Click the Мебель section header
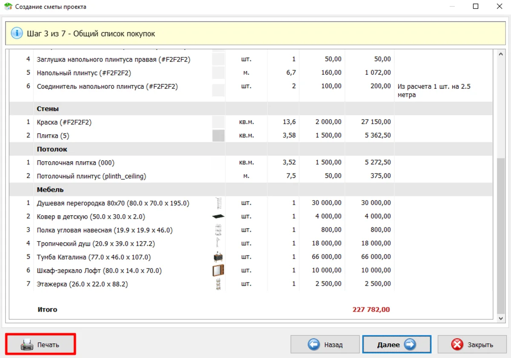Image resolution: width=511 pixels, height=358 pixels. pos(50,190)
